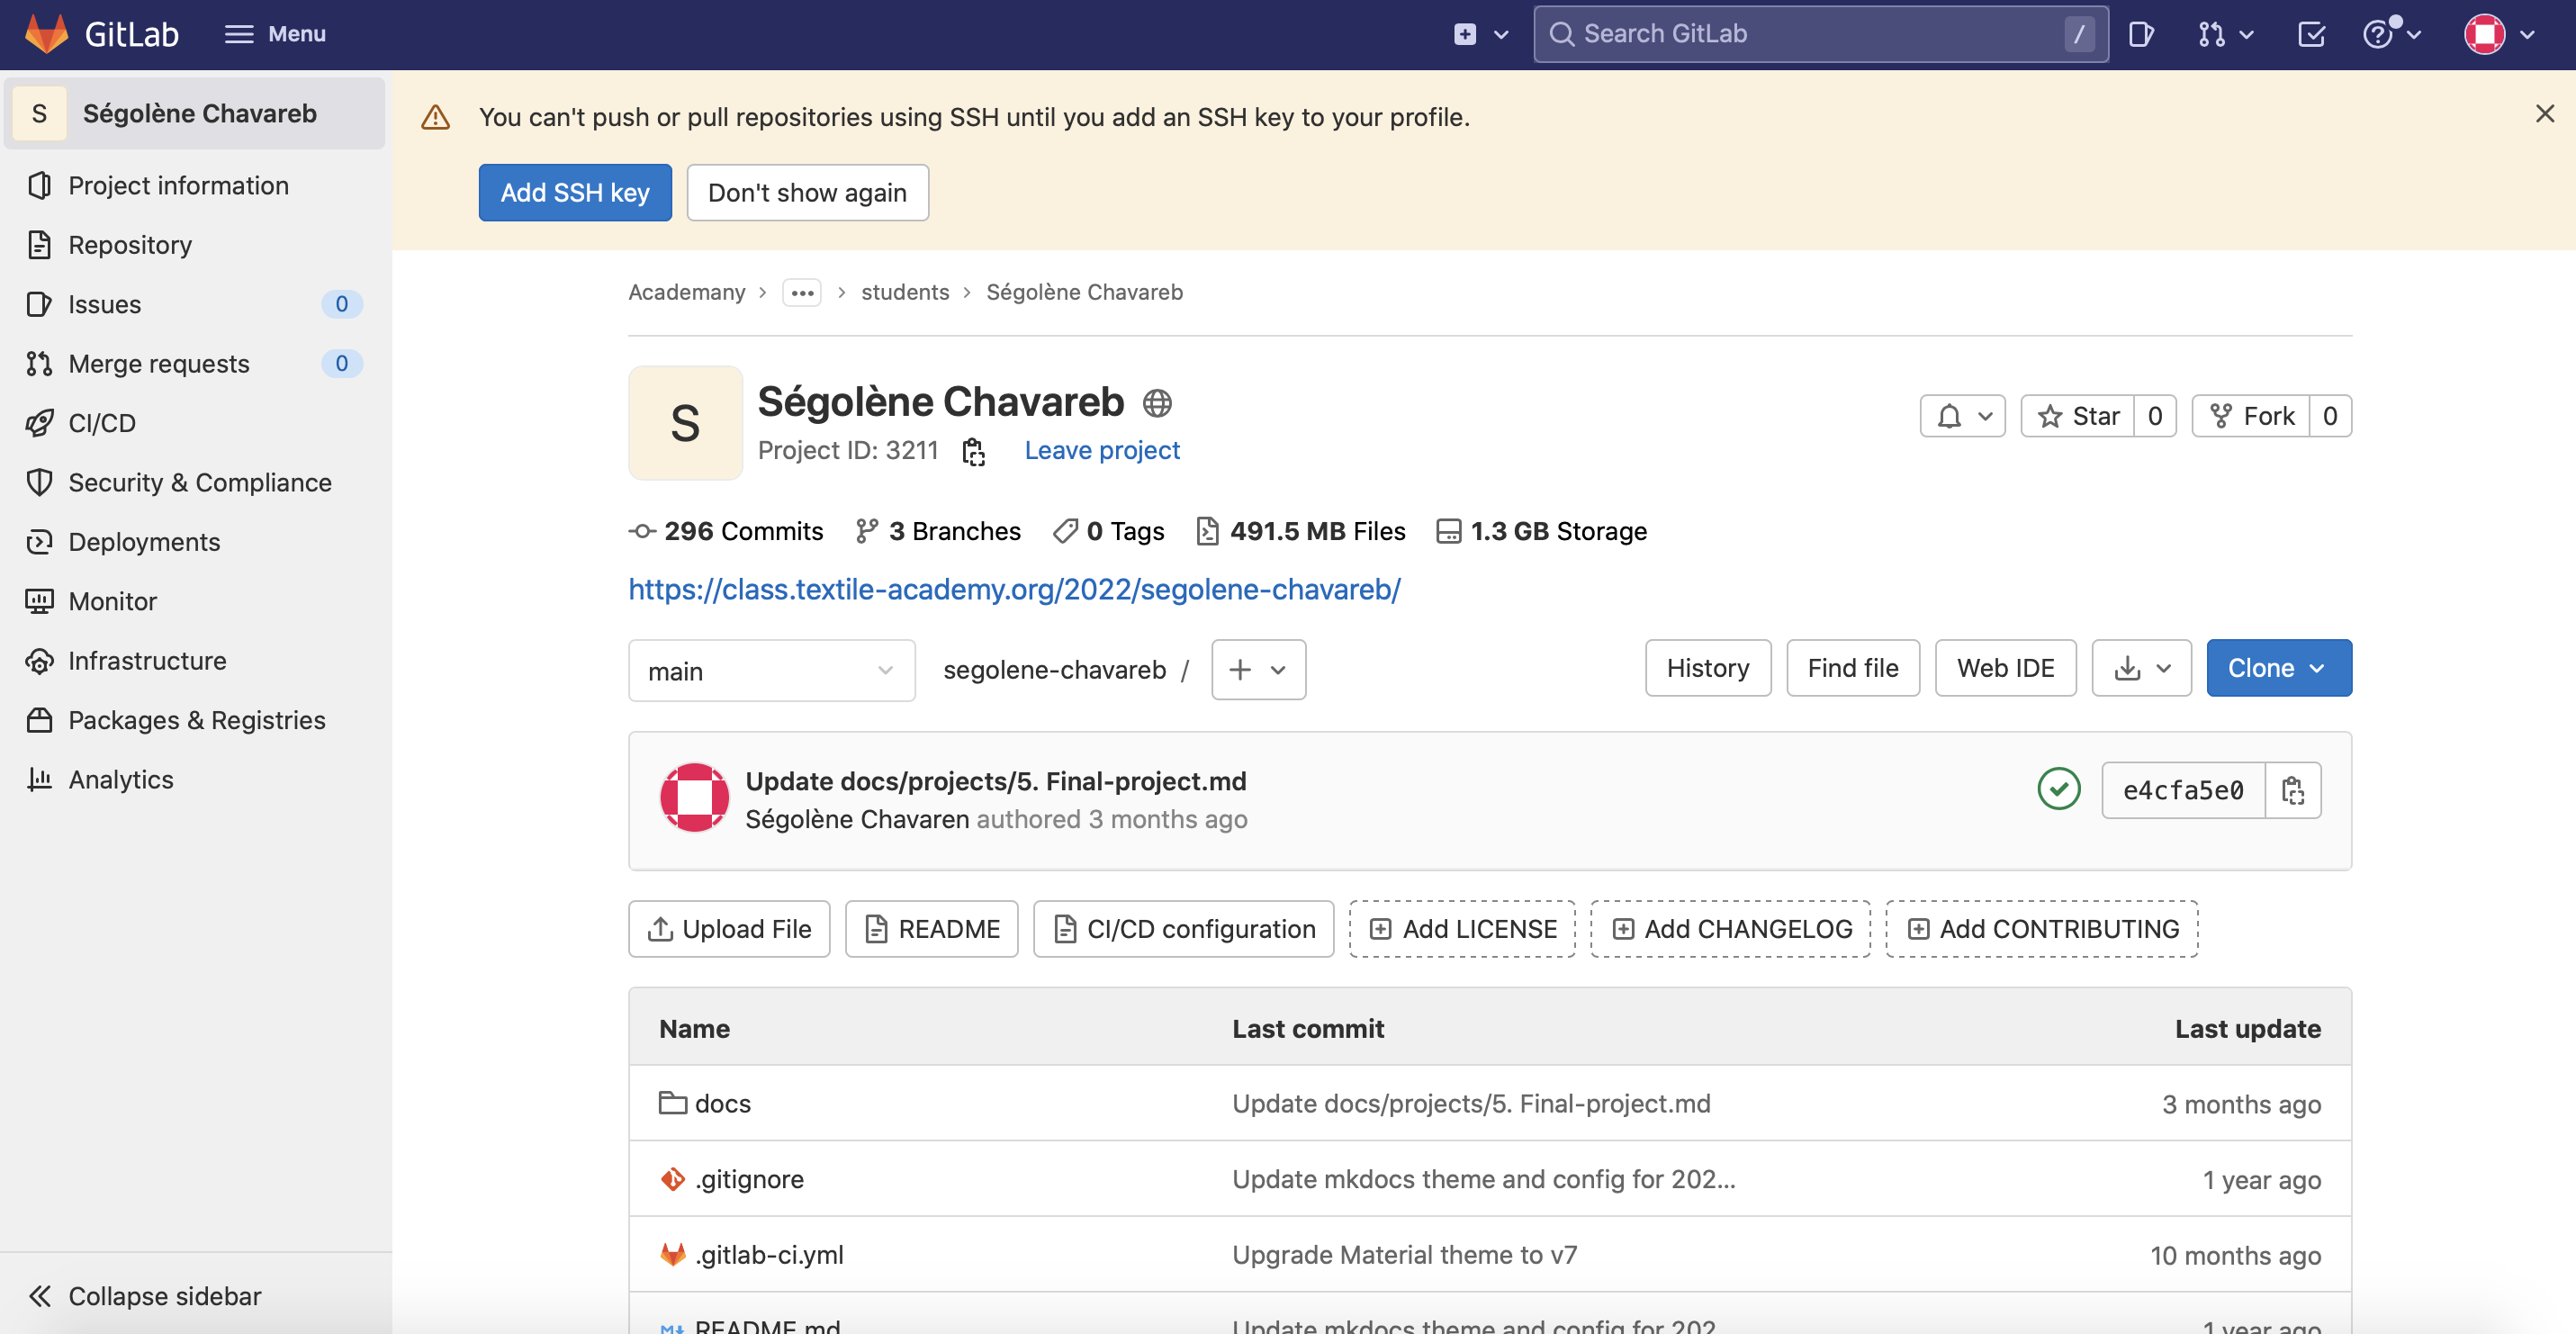Open the To-Do list icon
2576x1334 pixels.
[2311, 34]
